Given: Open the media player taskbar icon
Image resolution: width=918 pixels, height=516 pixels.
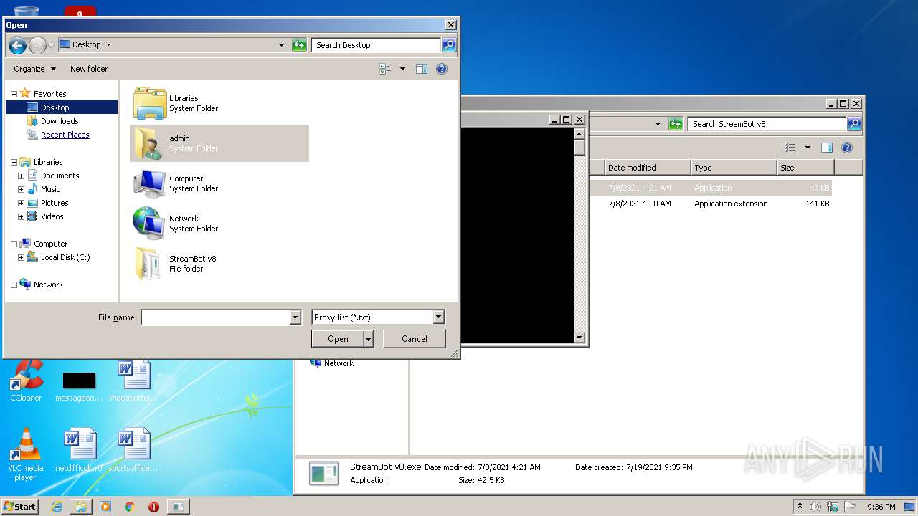Looking at the screenshot, I should (x=105, y=507).
